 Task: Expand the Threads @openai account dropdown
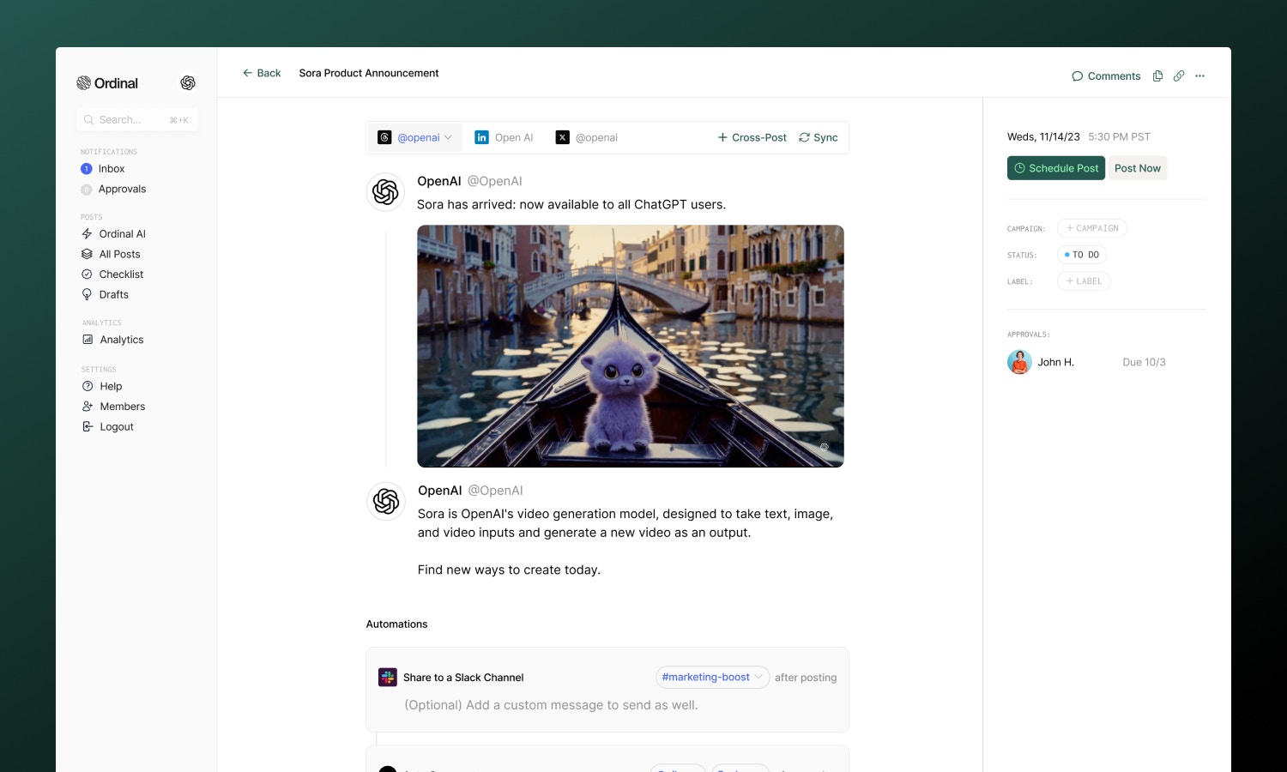pos(416,137)
